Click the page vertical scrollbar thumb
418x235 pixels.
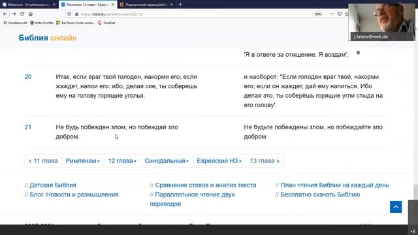[415, 192]
